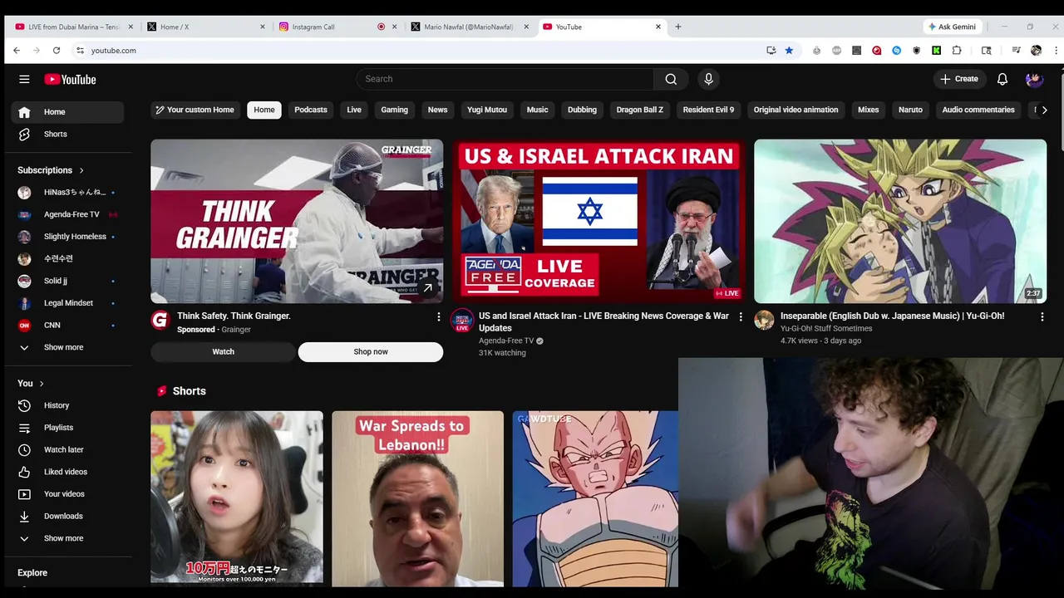Expand the Subscriptions section header

coord(51,170)
